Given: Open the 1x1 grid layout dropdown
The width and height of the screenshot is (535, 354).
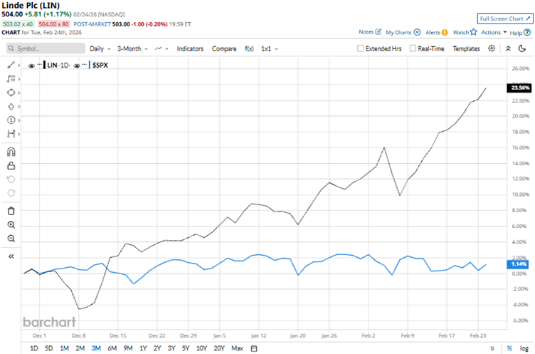Looking at the screenshot, I should click(269, 48).
